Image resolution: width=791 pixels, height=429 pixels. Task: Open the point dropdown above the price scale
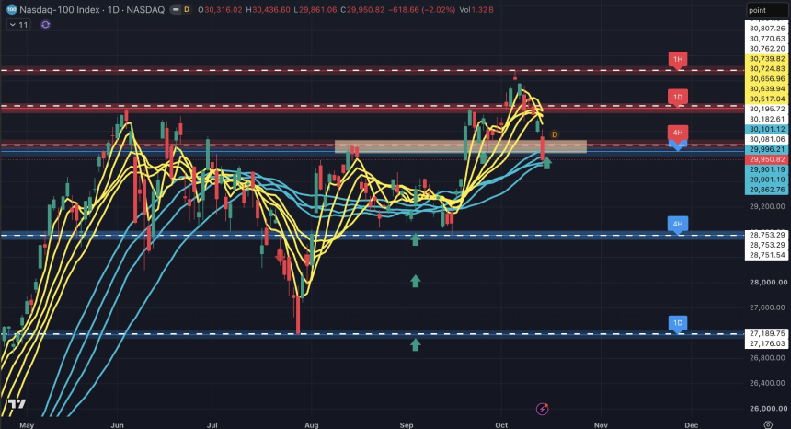pos(766,10)
